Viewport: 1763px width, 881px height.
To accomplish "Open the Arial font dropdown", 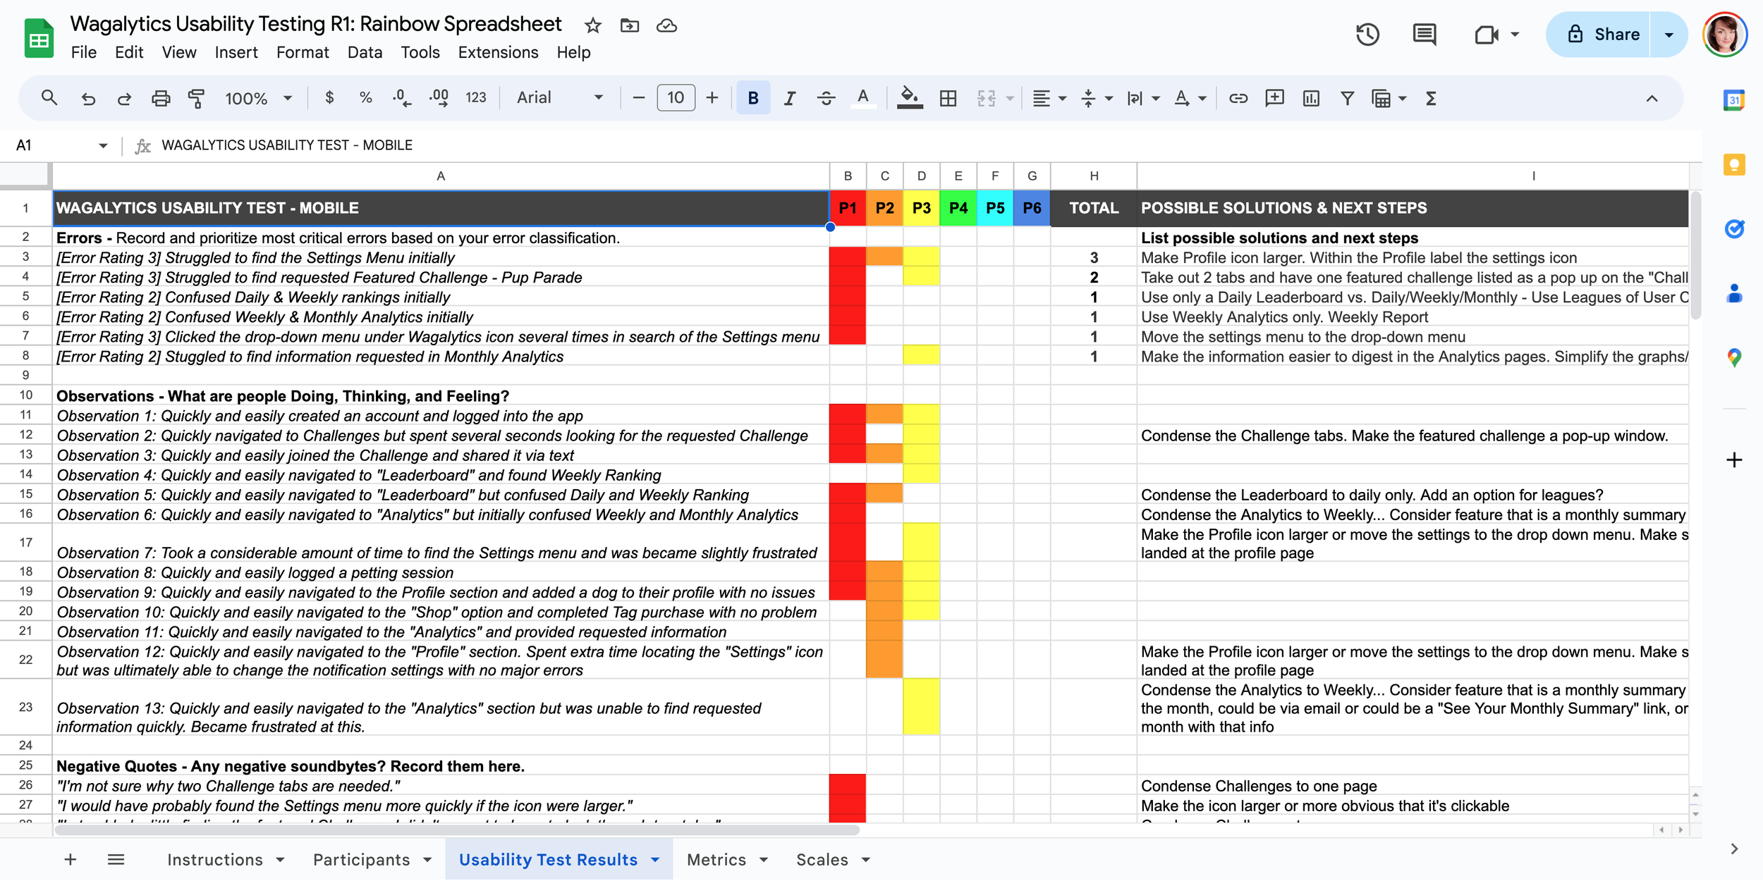I will click(x=559, y=98).
